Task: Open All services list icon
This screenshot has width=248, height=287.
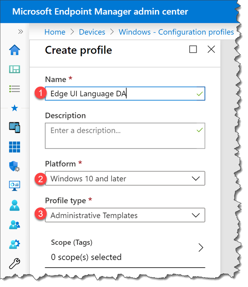Action: tap(14, 89)
